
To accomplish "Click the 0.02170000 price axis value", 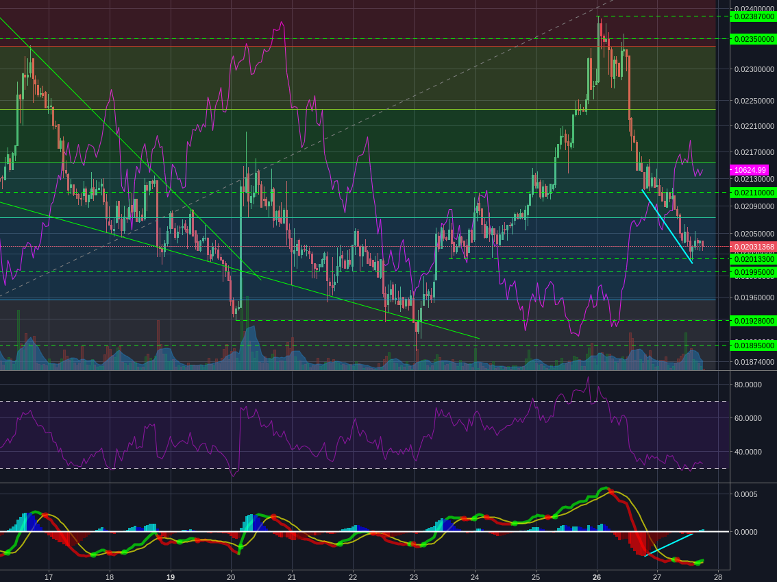I will pos(754,152).
